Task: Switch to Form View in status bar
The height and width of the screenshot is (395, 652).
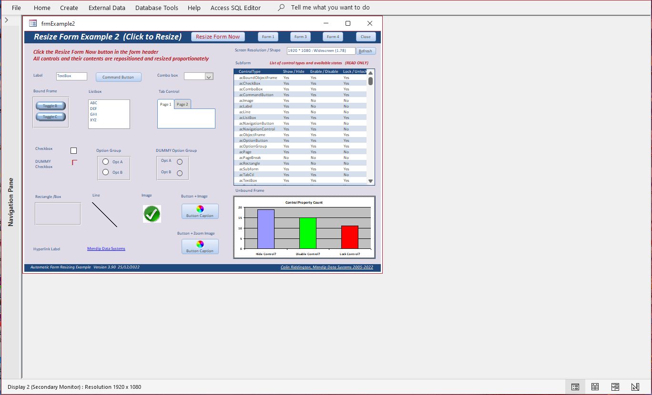Action: pyautogui.click(x=575, y=387)
